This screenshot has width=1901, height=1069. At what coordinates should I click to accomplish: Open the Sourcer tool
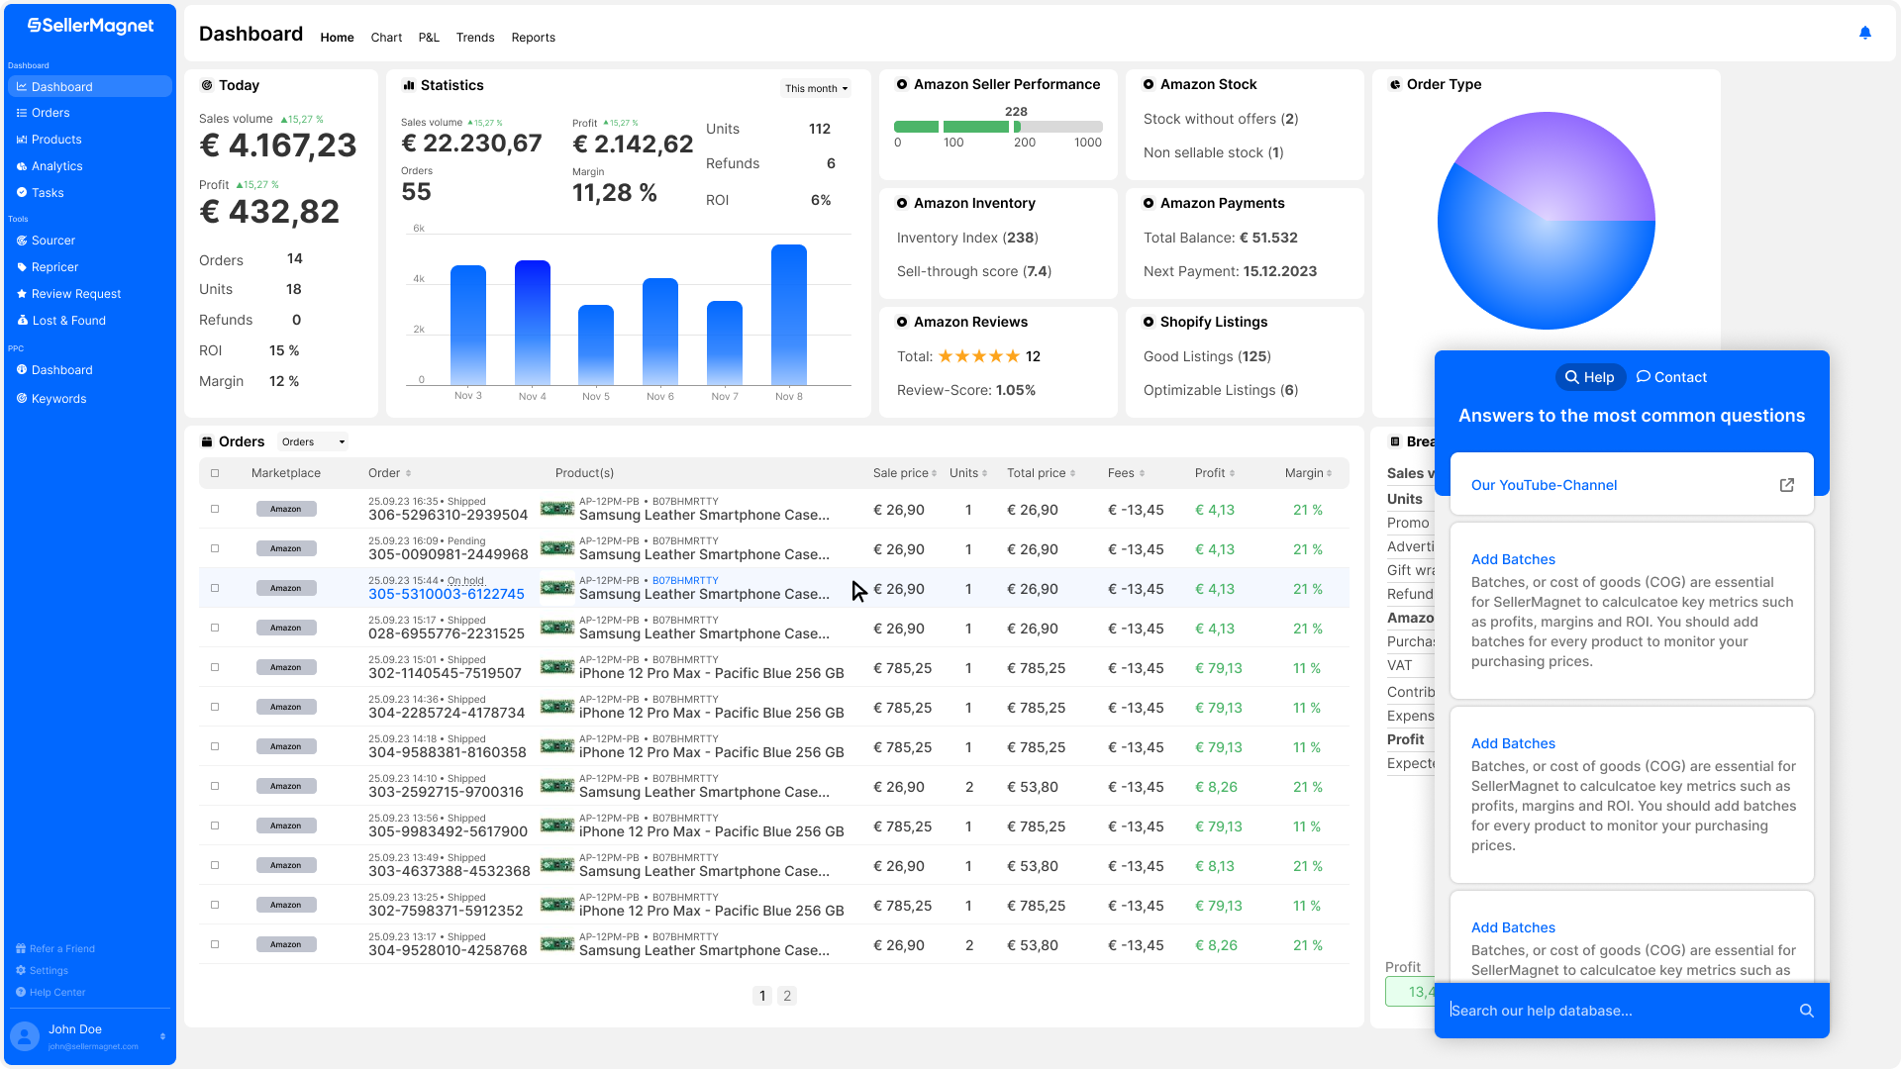click(52, 241)
